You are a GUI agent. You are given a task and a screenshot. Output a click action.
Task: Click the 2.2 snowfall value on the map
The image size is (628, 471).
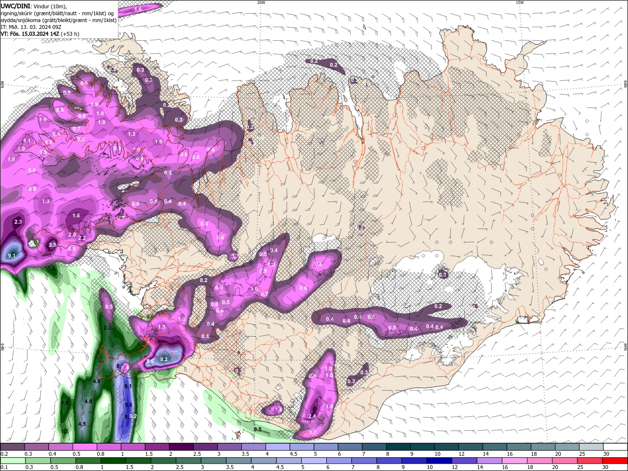(x=82, y=238)
